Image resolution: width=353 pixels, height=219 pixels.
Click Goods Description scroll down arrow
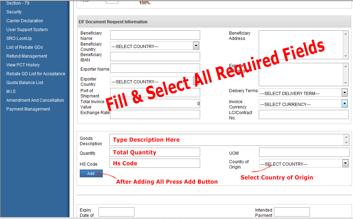coord(346,143)
